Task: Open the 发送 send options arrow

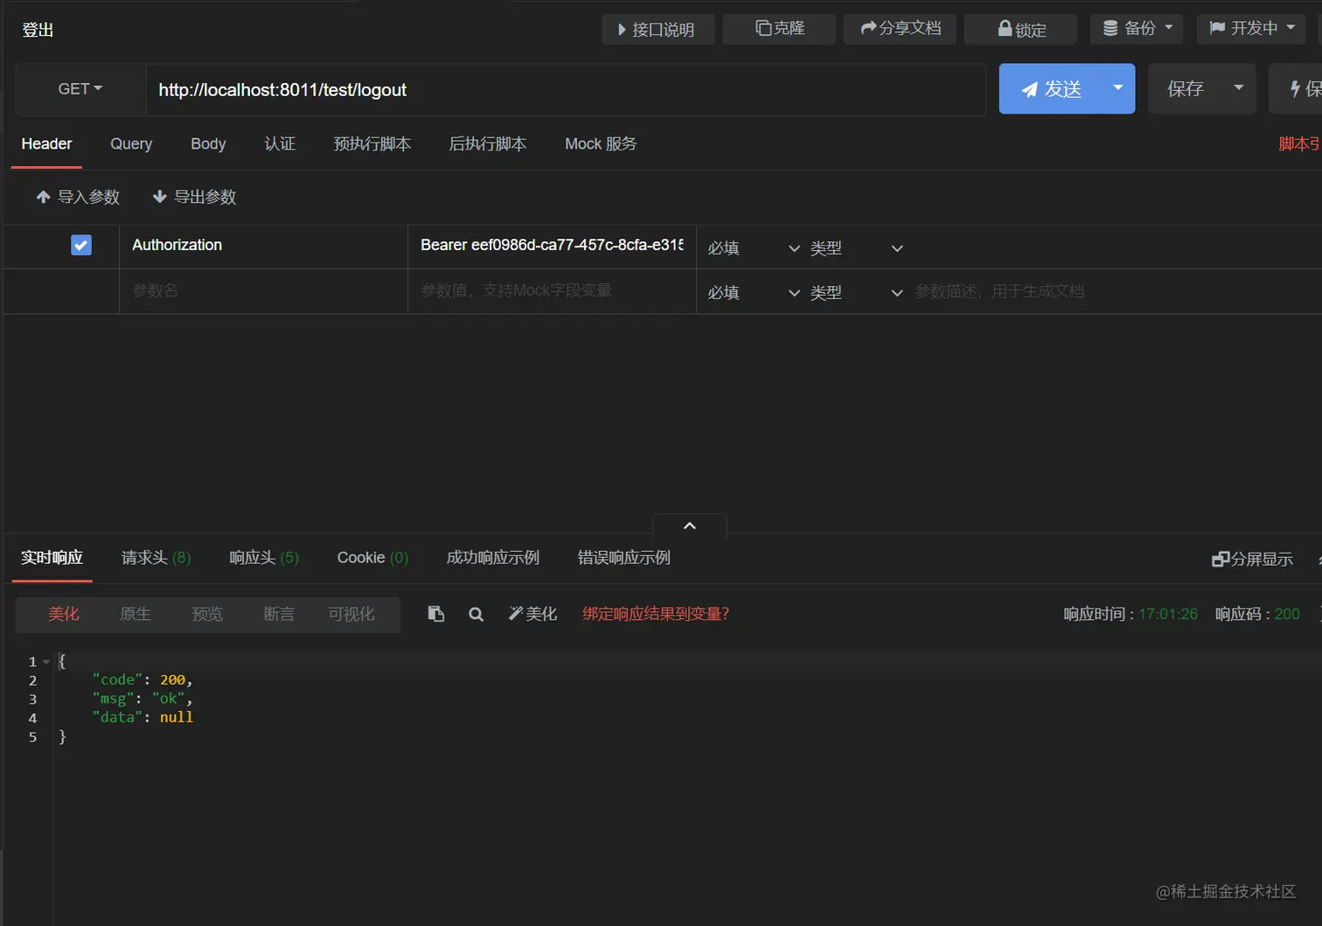Action: pyautogui.click(x=1118, y=88)
